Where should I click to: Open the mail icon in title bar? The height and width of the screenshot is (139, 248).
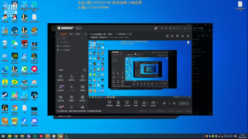(162, 28)
